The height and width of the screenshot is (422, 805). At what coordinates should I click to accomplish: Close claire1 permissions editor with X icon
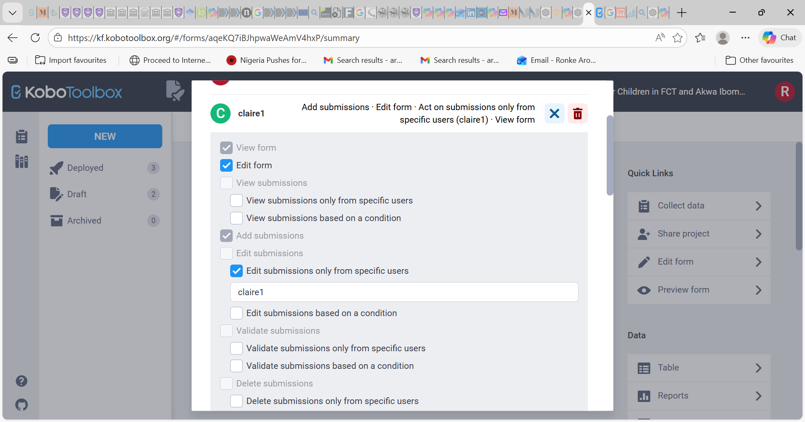[554, 113]
